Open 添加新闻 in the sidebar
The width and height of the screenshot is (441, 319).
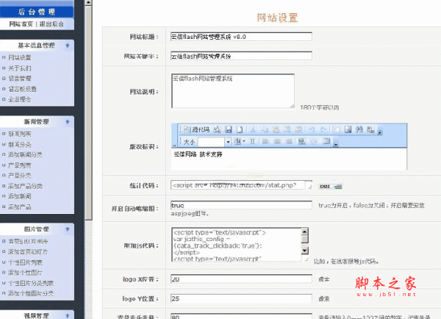(20, 196)
